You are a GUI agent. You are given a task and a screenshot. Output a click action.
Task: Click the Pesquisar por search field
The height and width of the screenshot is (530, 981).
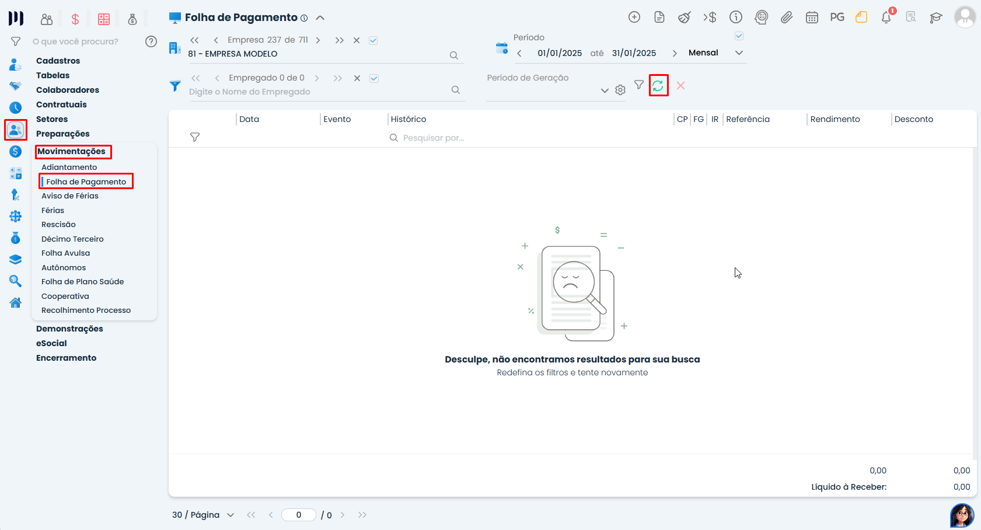tap(433, 138)
